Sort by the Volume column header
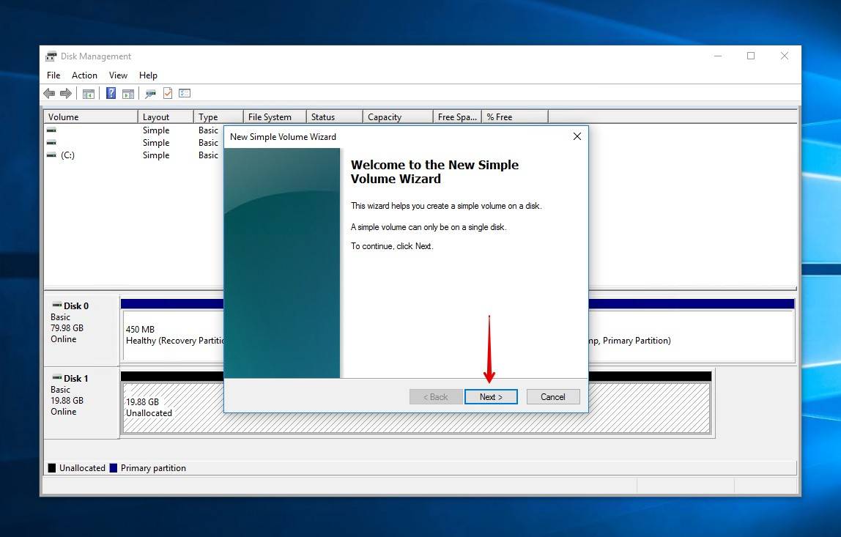Viewport: 841px width, 537px height. pyautogui.click(x=91, y=117)
